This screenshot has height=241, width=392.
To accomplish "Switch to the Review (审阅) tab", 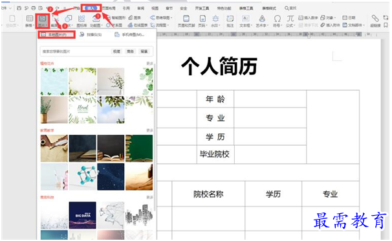I will tap(141, 8).
